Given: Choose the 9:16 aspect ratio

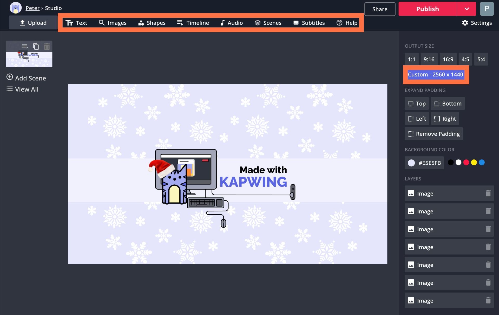Looking at the screenshot, I should pos(429,59).
